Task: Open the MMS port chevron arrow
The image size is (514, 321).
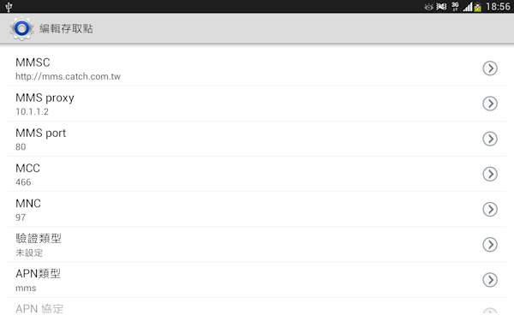Action: (490, 139)
